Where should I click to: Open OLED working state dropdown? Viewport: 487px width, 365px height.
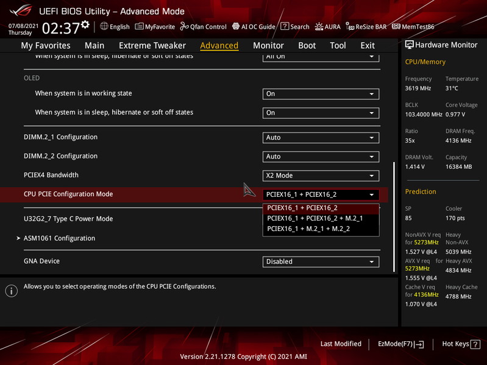321,94
